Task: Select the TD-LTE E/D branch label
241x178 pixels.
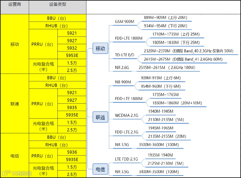Action: coord(125,55)
